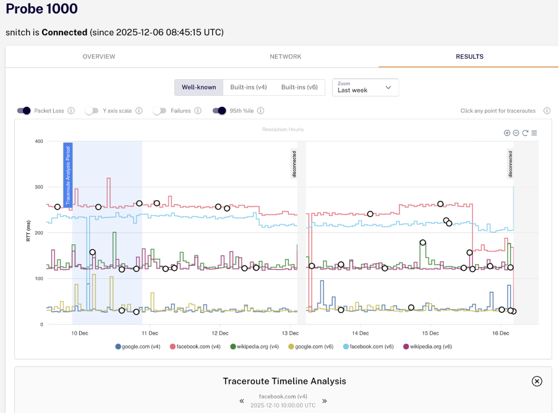Viewport: 559px width, 413px height.
Task: Click the info icon beside Packet Loss
Action: [71, 111]
